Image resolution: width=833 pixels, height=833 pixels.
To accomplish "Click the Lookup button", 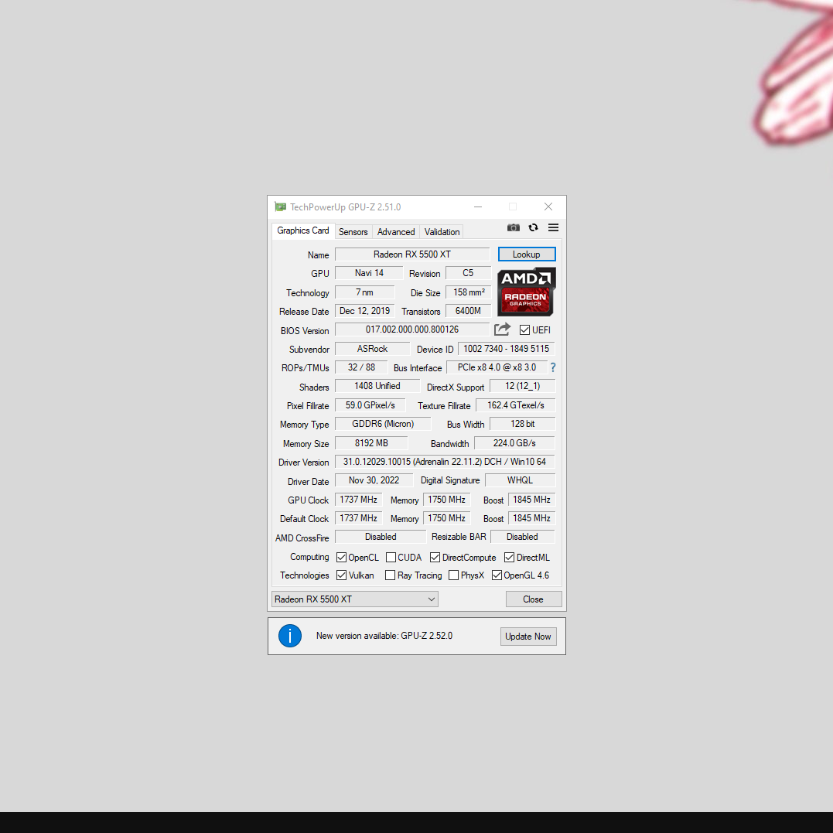I will click(527, 254).
